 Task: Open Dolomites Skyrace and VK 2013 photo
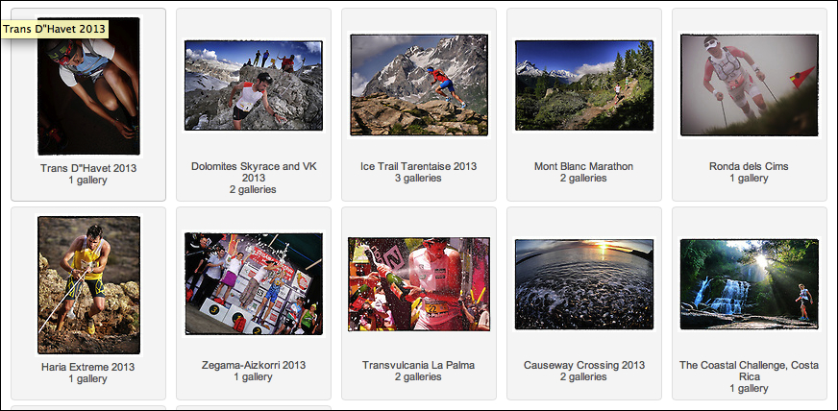pos(254,85)
